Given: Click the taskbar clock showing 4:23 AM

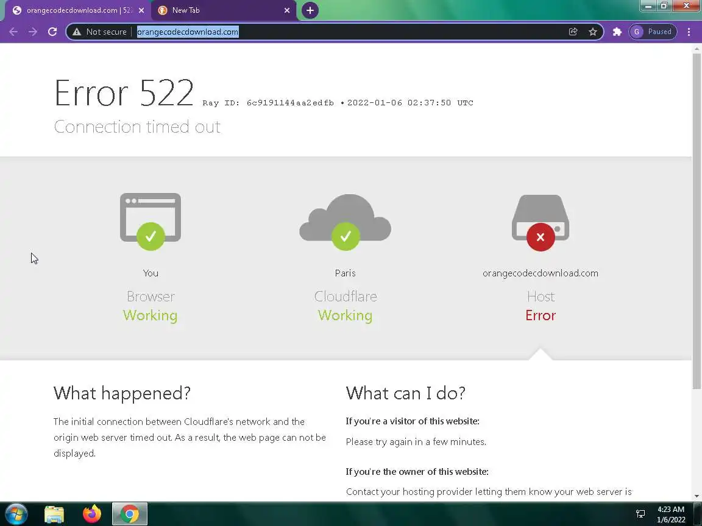Looking at the screenshot, I should pyautogui.click(x=671, y=514).
